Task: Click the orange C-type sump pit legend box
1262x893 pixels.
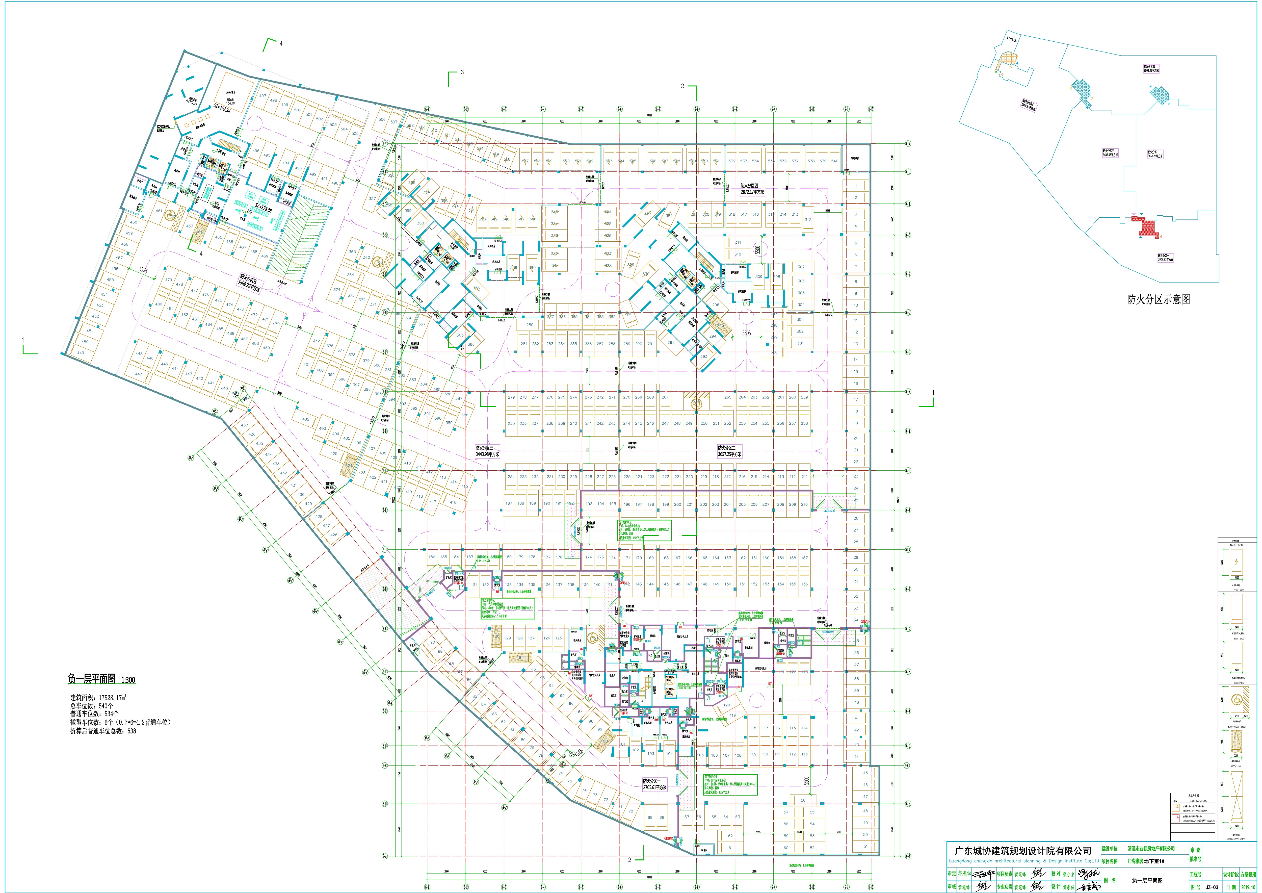Action: 1176,808
